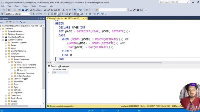The image size is (200, 112).
Task: Select the Views folder
Action: pyautogui.click(x=13, y=48)
